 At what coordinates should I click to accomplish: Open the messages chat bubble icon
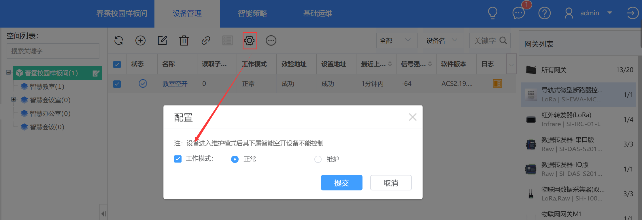[518, 13]
